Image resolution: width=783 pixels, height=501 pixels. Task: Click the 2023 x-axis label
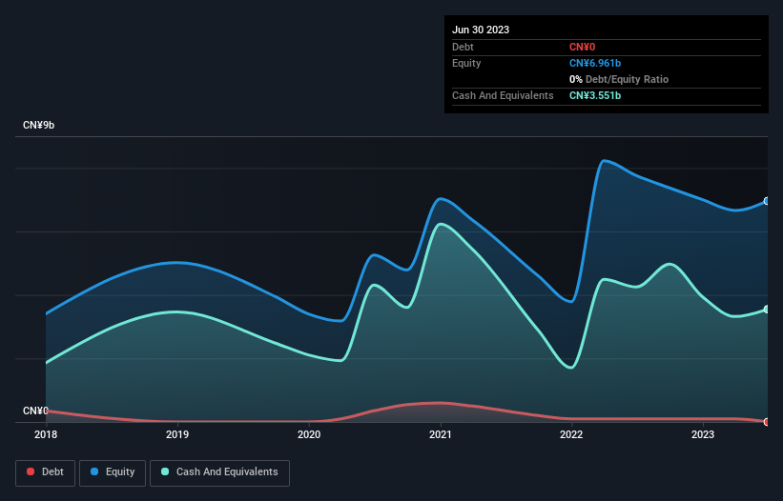[703, 434]
